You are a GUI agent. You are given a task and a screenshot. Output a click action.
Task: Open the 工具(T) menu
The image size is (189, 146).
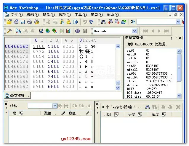point(81,15)
